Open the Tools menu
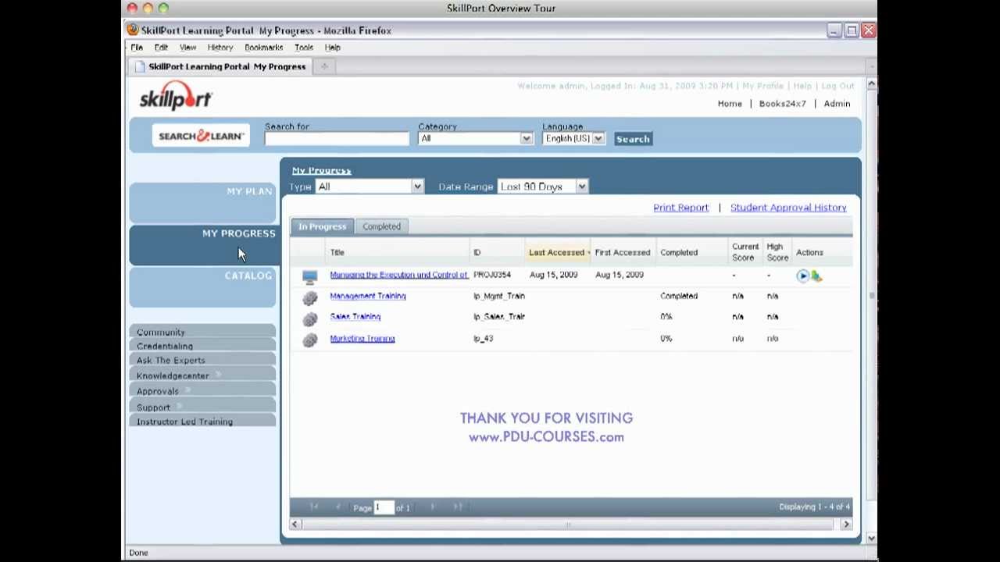The image size is (1000, 562). 304,48
